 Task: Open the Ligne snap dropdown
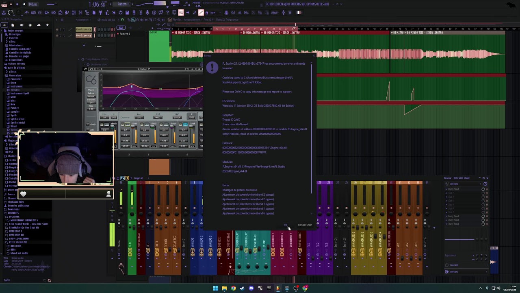click(x=215, y=12)
